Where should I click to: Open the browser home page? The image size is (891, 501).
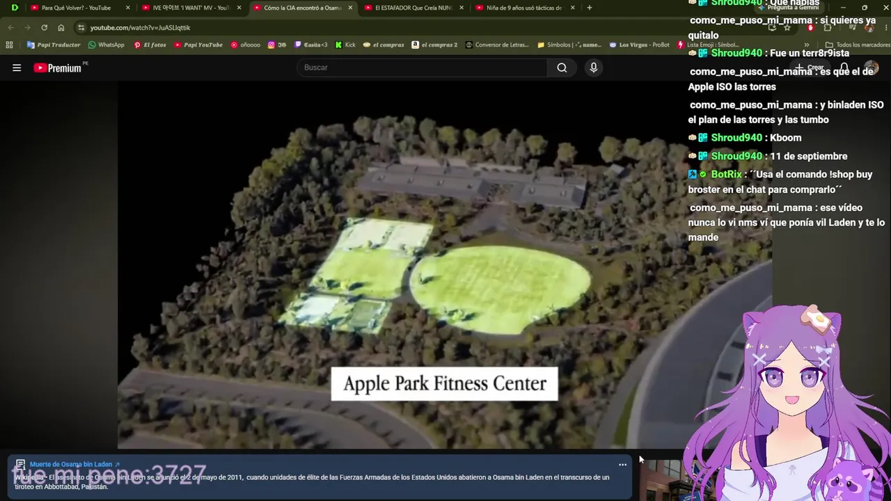coord(61,28)
